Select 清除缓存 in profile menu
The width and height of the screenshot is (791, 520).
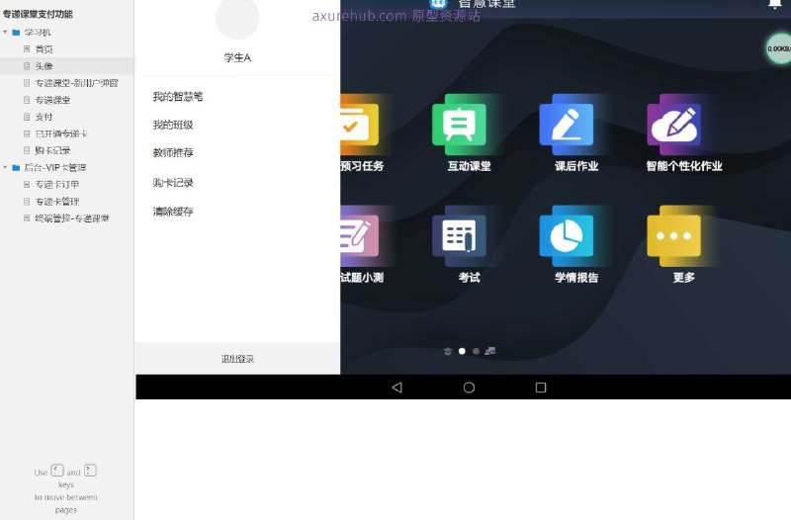tap(173, 212)
